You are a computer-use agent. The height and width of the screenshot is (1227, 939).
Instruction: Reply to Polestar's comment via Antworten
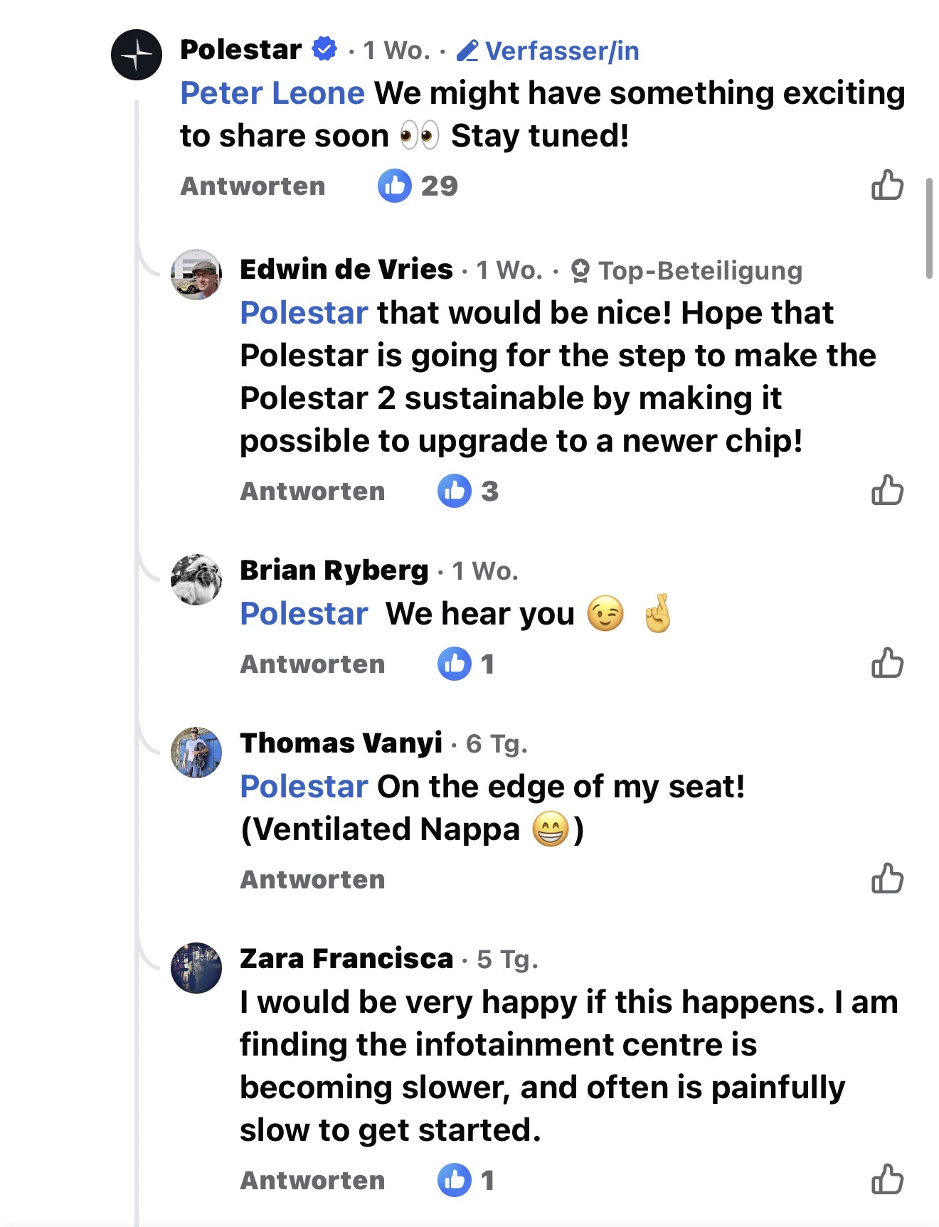pos(253,186)
